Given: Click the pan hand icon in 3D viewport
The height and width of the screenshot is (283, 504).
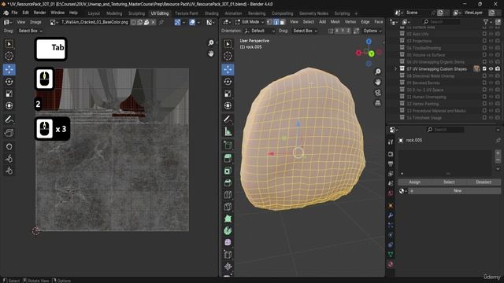Looking at the screenshot, I should (378, 82).
